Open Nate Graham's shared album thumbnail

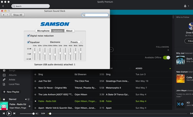(x=180, y=79)
